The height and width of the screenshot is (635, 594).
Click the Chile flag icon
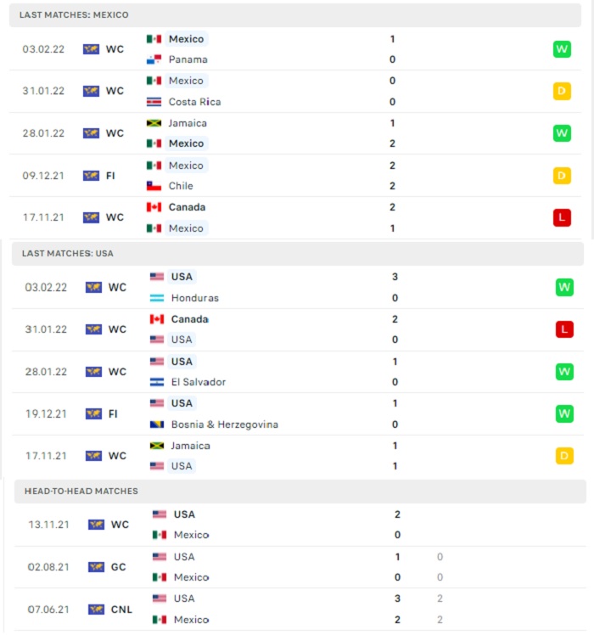click(154, 186)
